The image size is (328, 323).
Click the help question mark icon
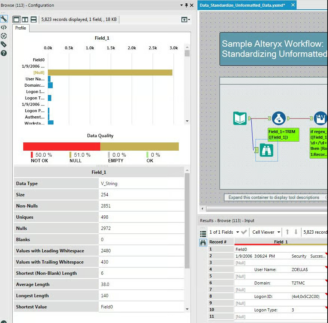(4, 53)
